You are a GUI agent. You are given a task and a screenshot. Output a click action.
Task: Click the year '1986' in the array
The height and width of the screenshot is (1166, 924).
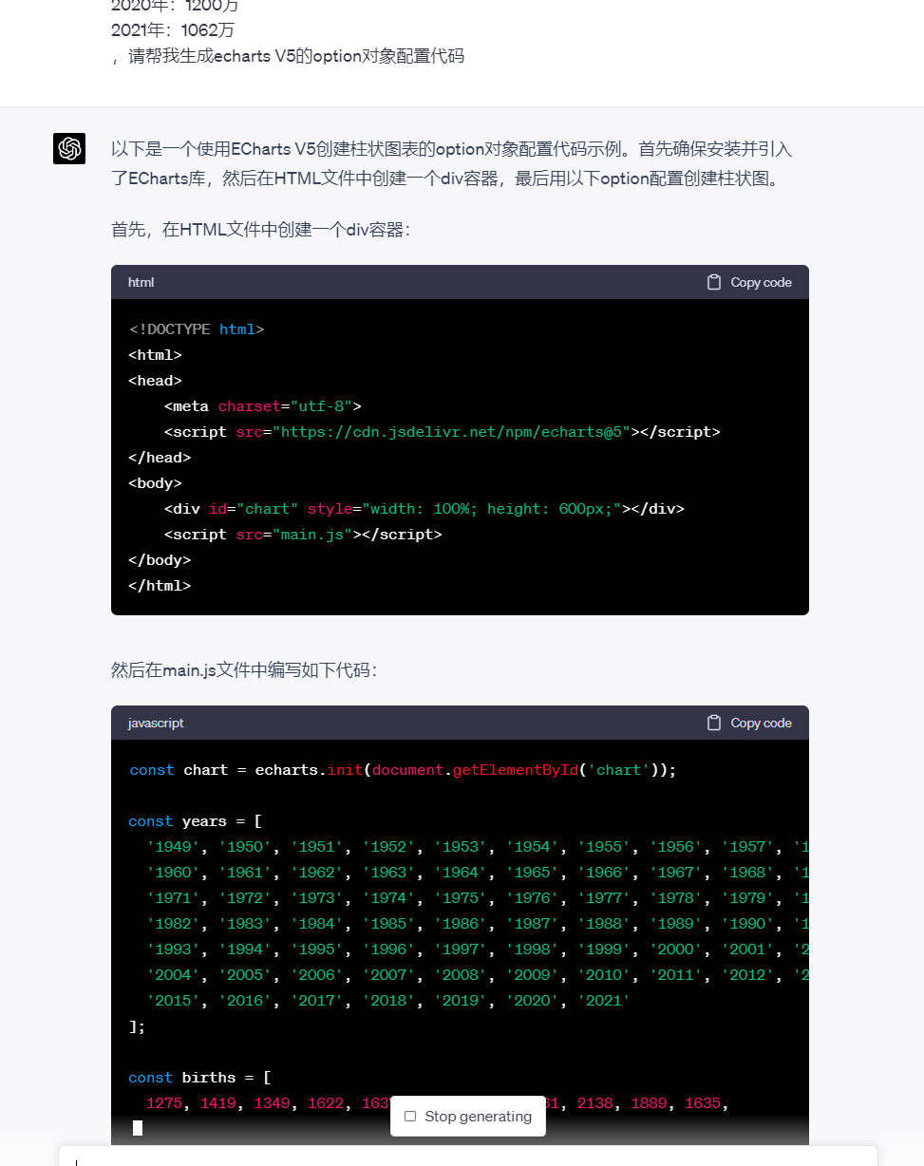pyautogui.click(x=461, y=924)
